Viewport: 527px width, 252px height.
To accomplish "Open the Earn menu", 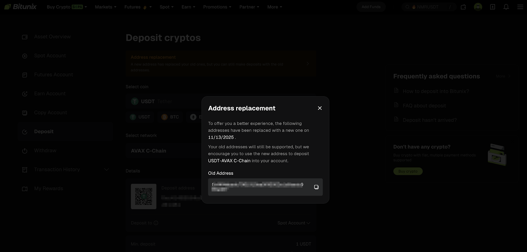I will (x=188, y=7).
